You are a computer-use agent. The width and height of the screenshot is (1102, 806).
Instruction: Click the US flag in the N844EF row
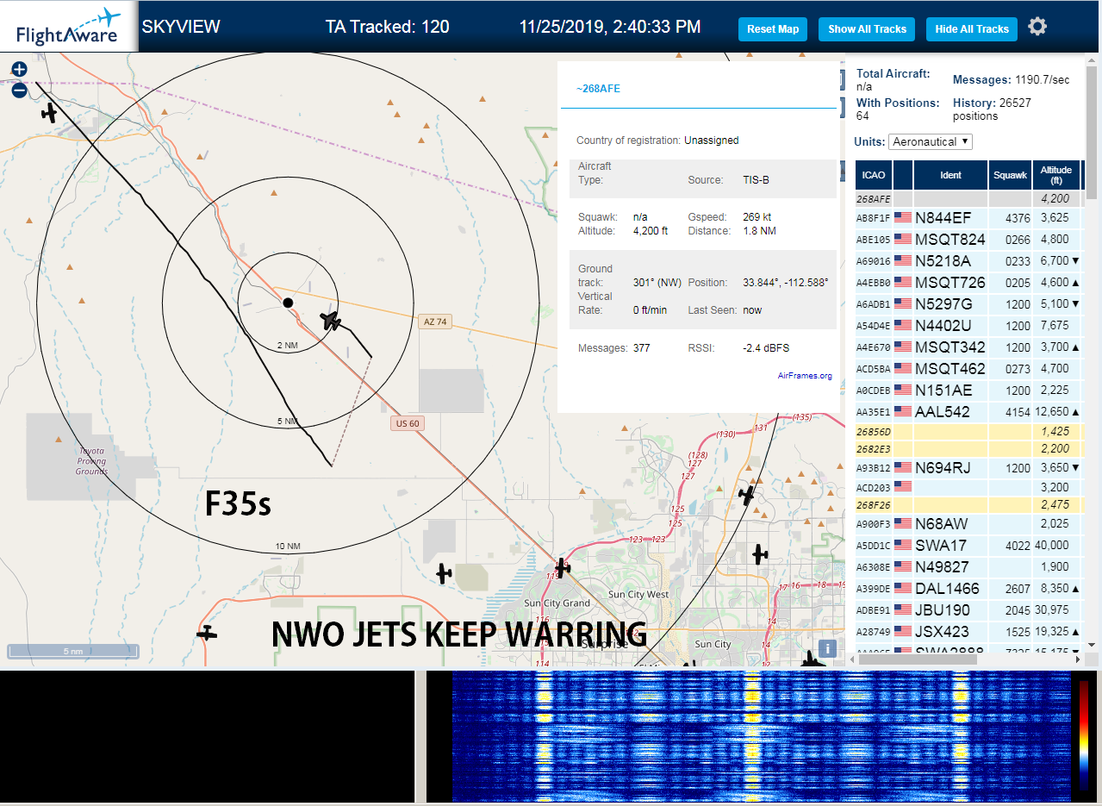(x=903, y=217)
